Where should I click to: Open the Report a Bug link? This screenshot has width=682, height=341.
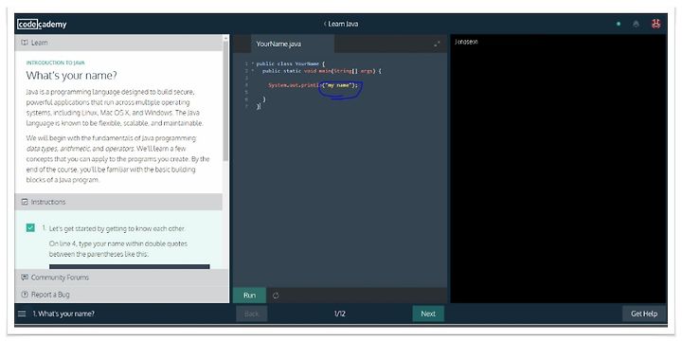50,295
